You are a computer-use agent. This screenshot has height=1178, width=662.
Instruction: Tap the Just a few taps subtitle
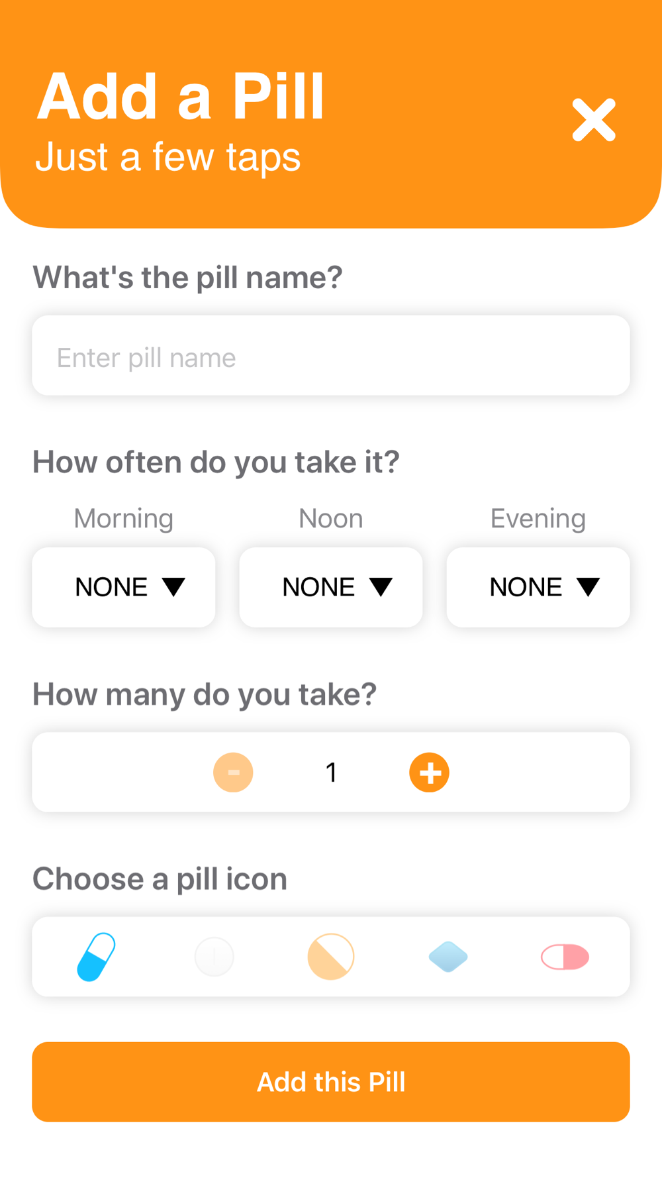point(168,157)
